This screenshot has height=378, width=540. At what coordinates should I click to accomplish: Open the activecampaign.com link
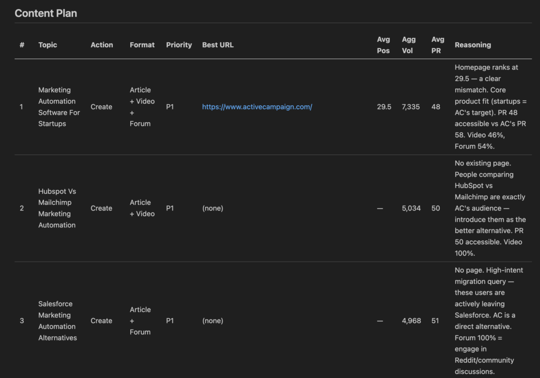coord(257,107)
